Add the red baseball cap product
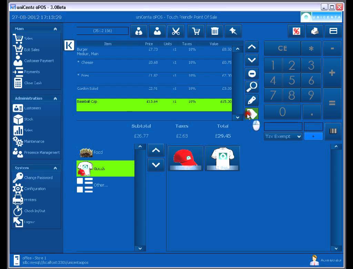The width and height of the screenshot is (353, 269). [x=185, y=158]
